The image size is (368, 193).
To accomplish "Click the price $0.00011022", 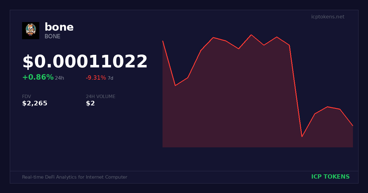I will [85, 62].
